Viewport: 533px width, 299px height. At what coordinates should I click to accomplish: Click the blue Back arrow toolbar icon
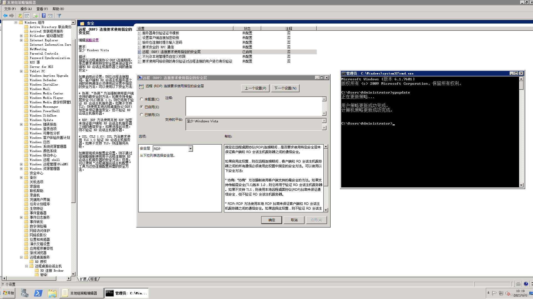pos(5,16)
